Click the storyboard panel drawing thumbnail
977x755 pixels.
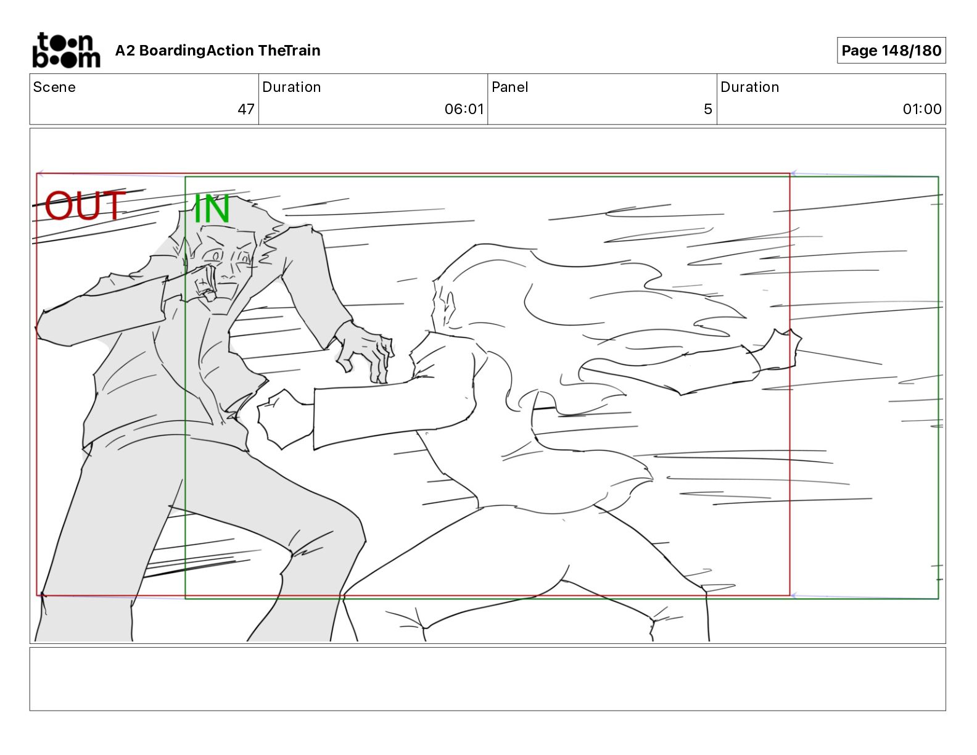(488, 386)
